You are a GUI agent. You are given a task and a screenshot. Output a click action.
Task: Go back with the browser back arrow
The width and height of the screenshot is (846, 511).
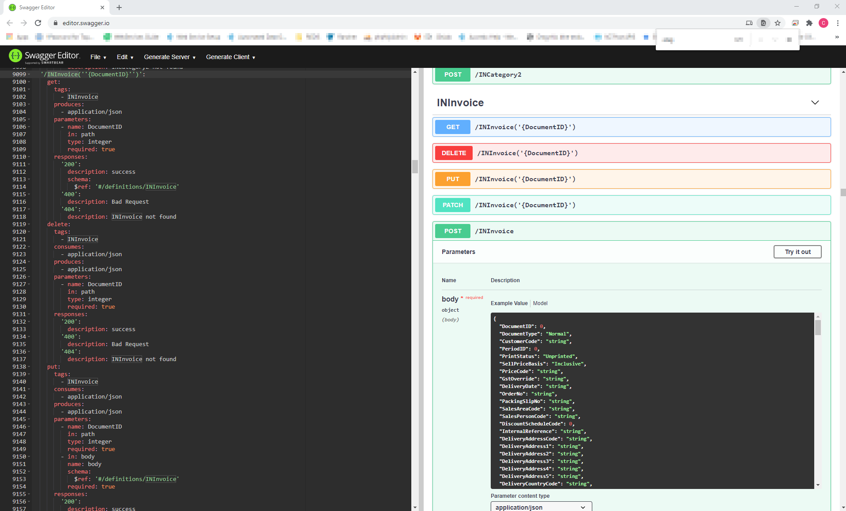click(x=10, y=23)
